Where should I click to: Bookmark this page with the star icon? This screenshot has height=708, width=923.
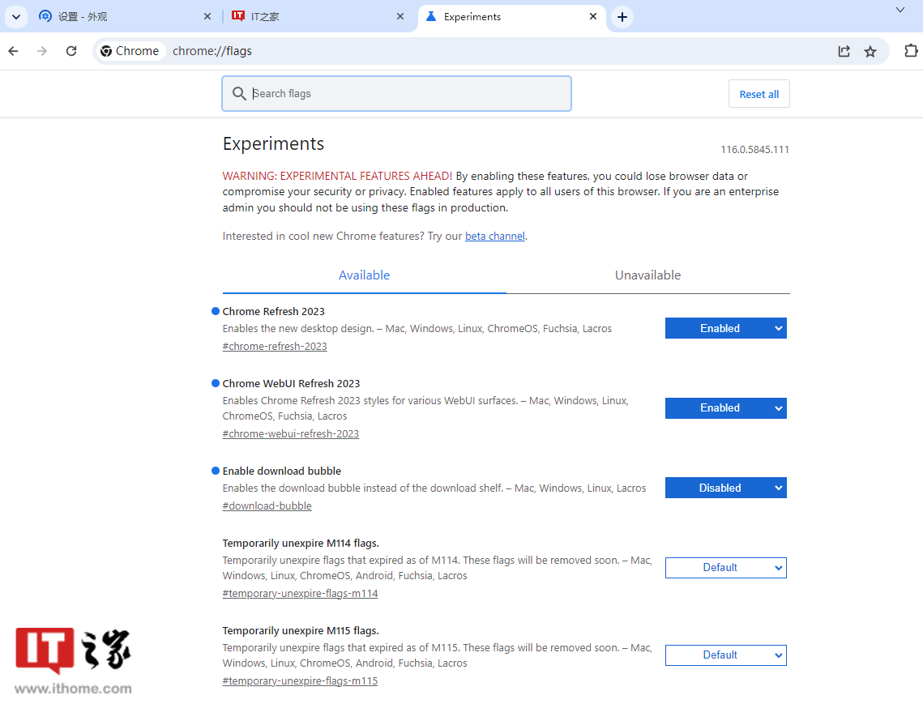point(870,51)
